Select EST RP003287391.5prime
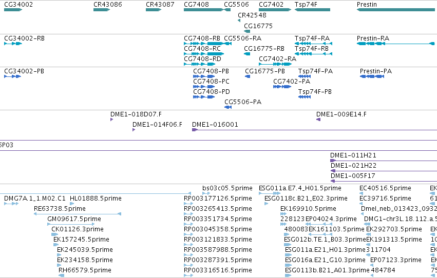Screen dimensions: 437x278 (x=188, y=265)
